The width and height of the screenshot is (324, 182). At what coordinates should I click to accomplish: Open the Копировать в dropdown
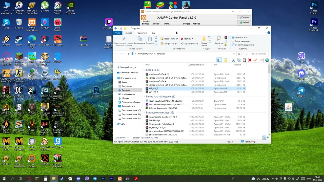[x=169, y=44]
